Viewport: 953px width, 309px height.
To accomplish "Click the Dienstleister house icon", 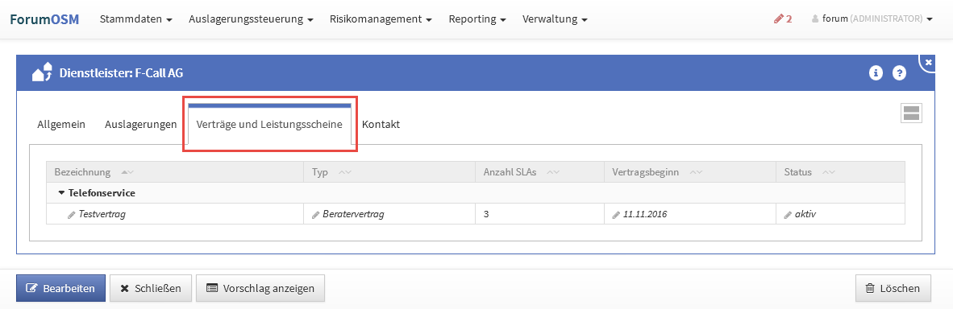I will 42,73.
